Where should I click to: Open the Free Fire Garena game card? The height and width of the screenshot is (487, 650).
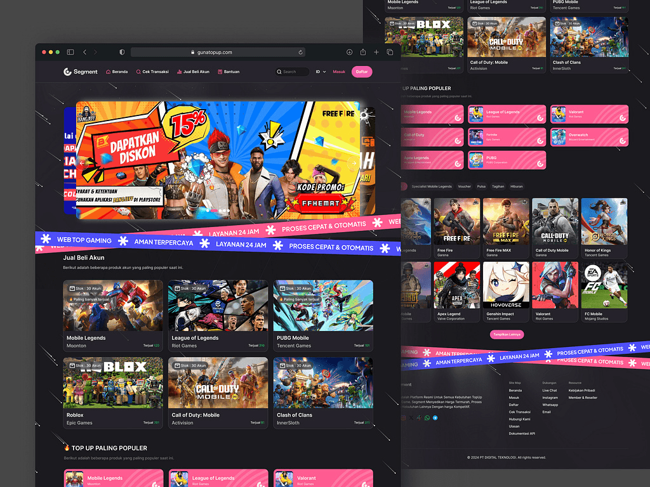456,228
